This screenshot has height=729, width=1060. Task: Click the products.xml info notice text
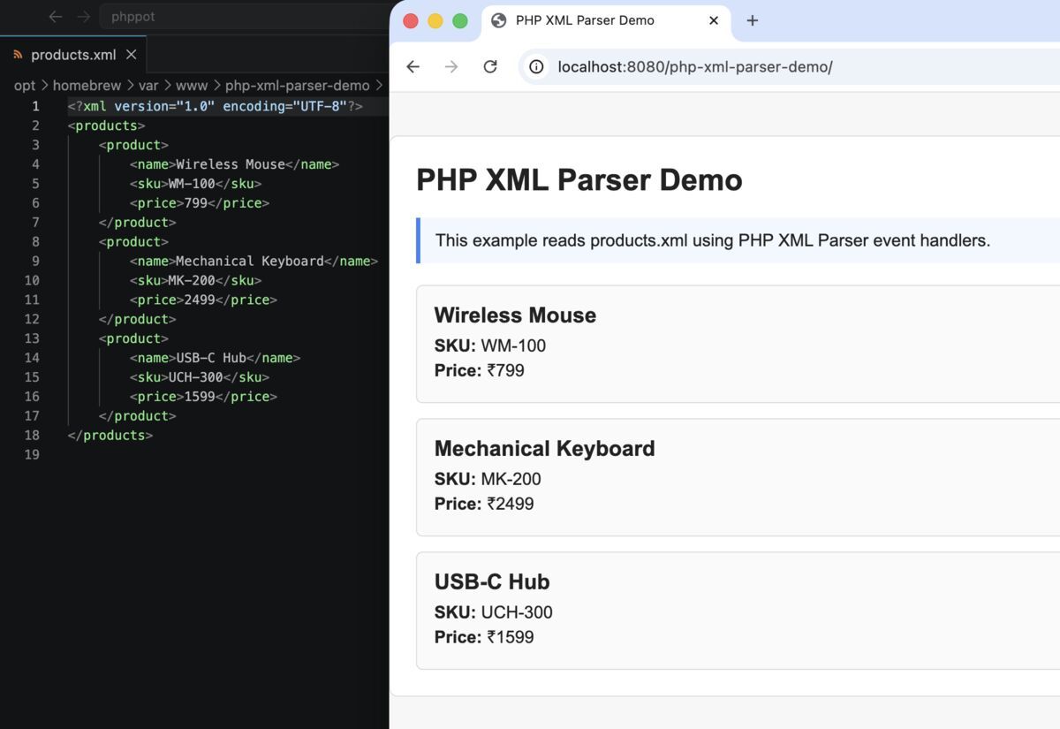coord(713,240)
